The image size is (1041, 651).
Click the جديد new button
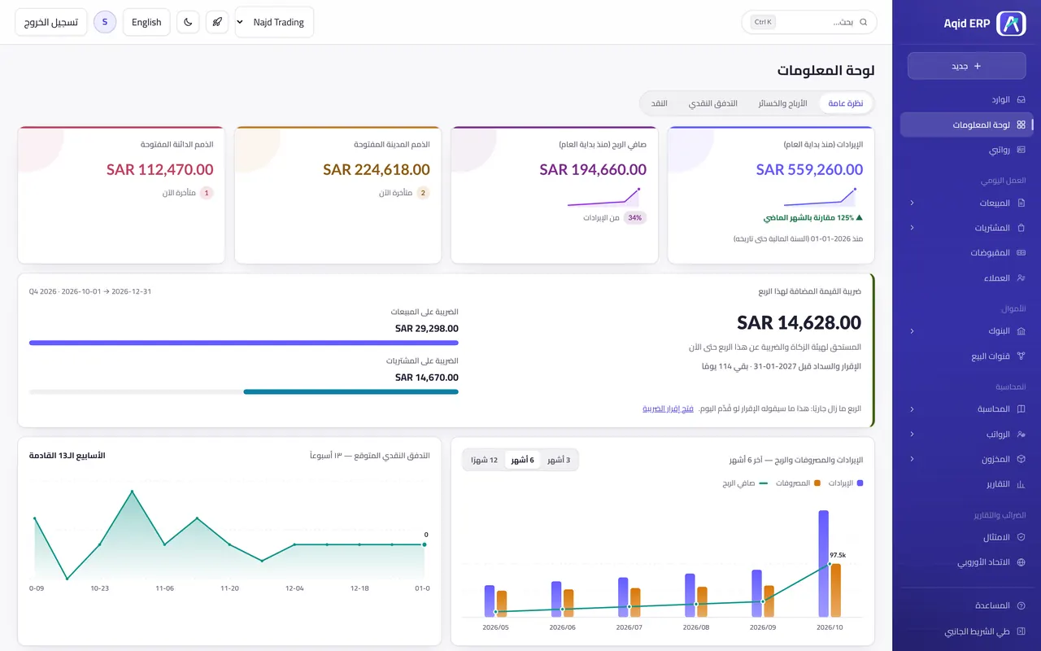pos(967,66)
